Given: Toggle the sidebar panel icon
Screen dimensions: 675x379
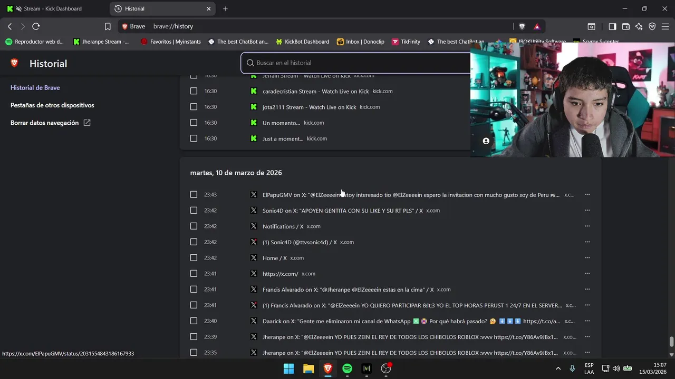Looking at the screenshot, I should click(x=612, y=26).
